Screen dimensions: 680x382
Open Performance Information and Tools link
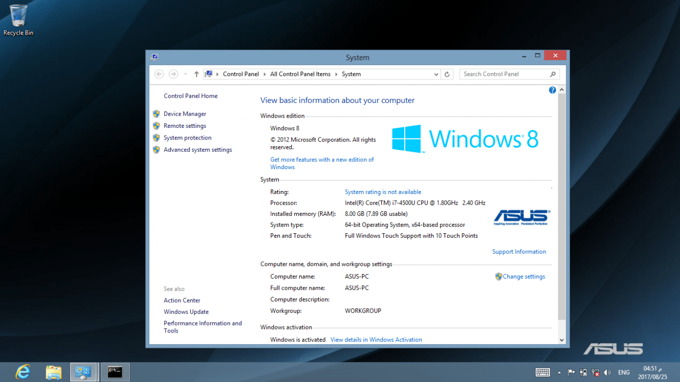click(203, 327)
